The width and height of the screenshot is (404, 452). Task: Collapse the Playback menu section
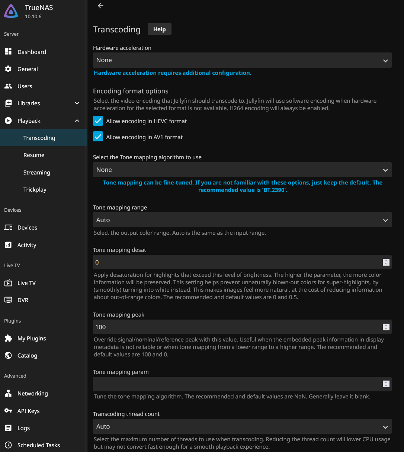coord(77,121)
